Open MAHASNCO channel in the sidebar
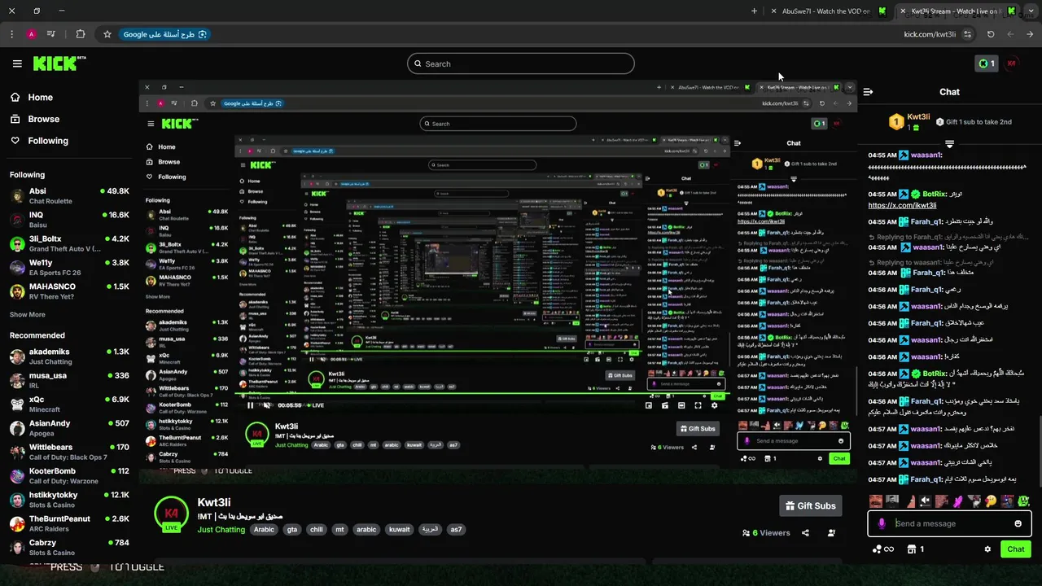Screen dimensions: 1042x586 [x=69, y=291]
